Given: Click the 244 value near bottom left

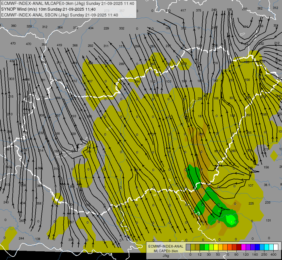Looking at the screenshot, I should click(x=21, y=238).
